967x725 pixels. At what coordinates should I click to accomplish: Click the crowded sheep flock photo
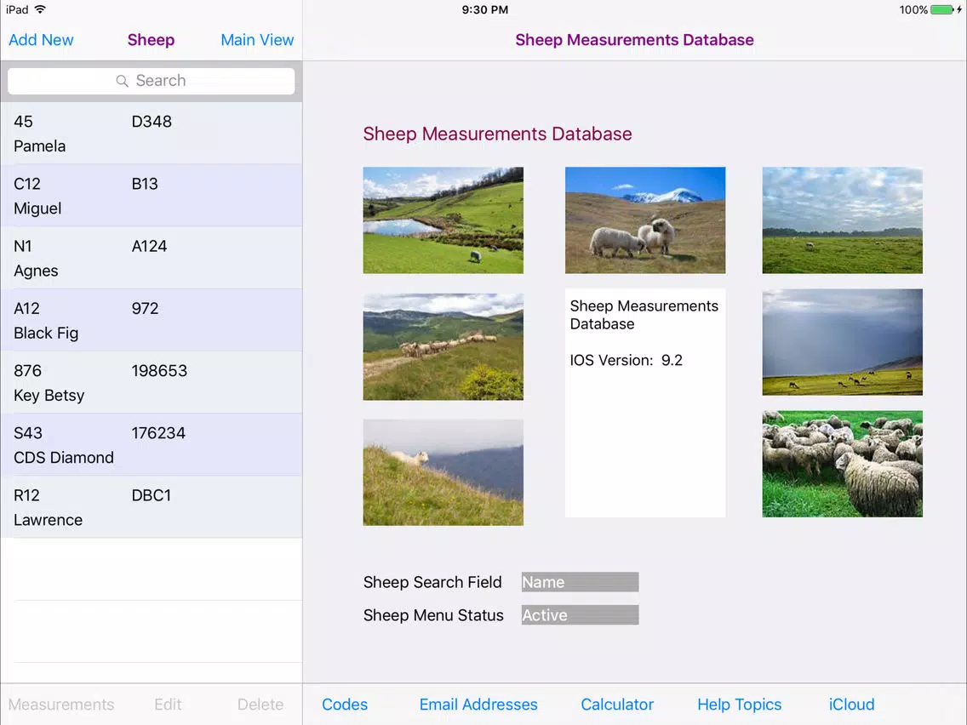[x=843, y=464]
